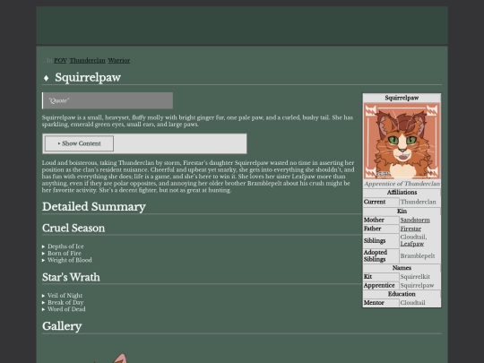This screenshot has width=484, height=363.
Task: Click the Names section header in infobox
Action: (402, 268)
